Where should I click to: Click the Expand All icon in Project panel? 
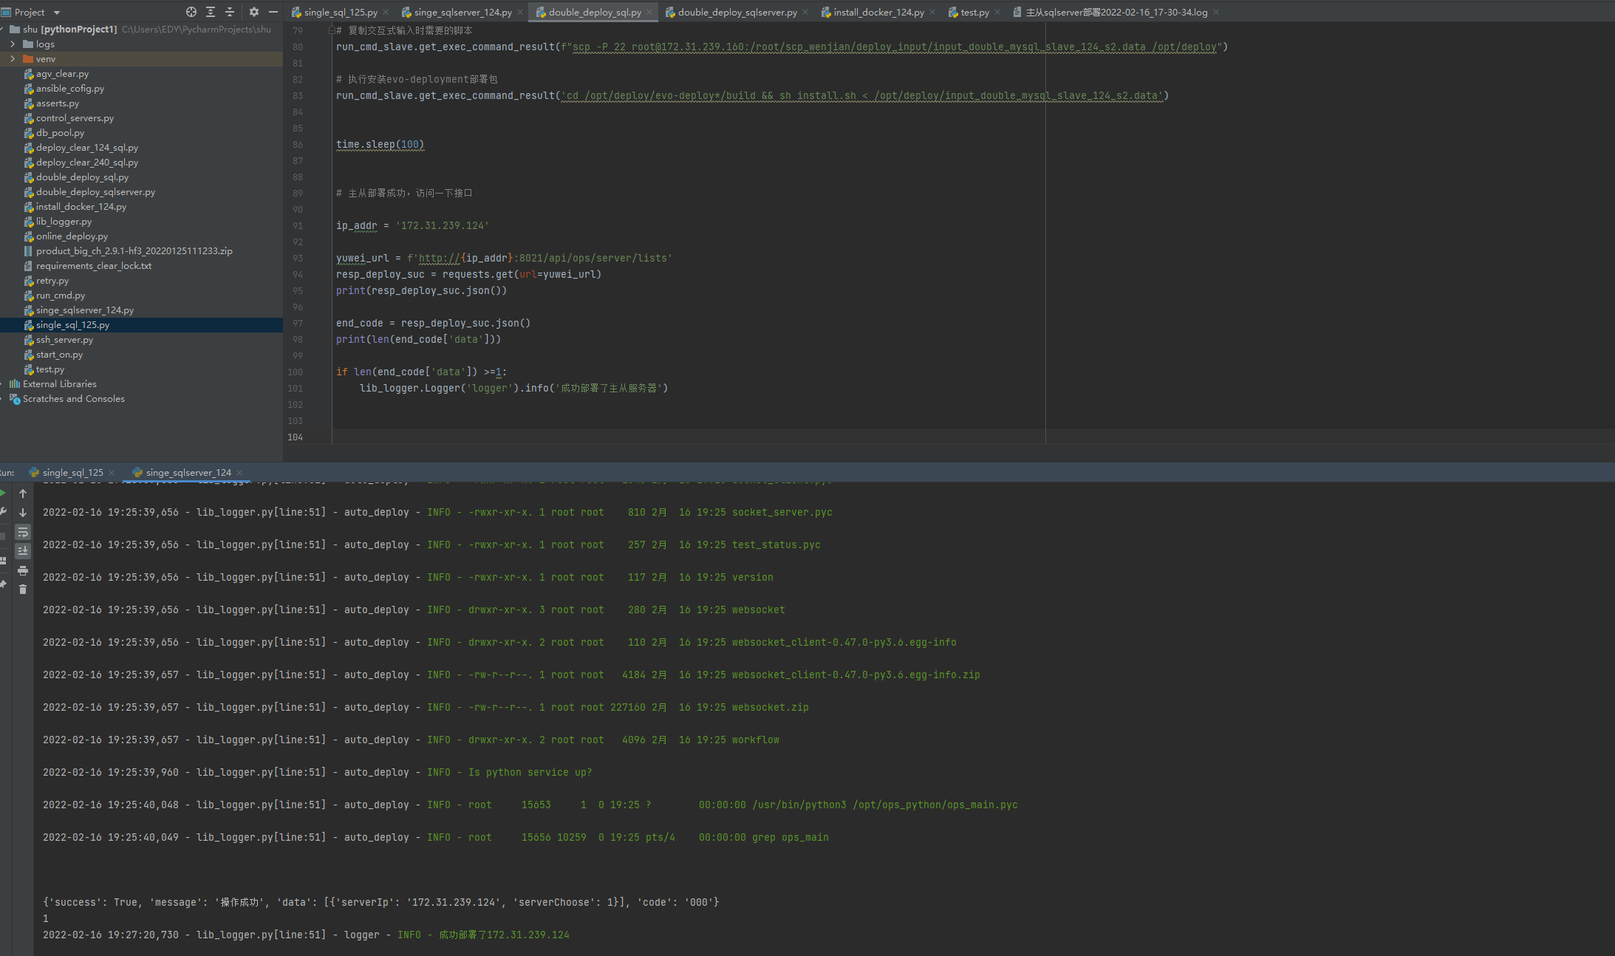(211, 12)
